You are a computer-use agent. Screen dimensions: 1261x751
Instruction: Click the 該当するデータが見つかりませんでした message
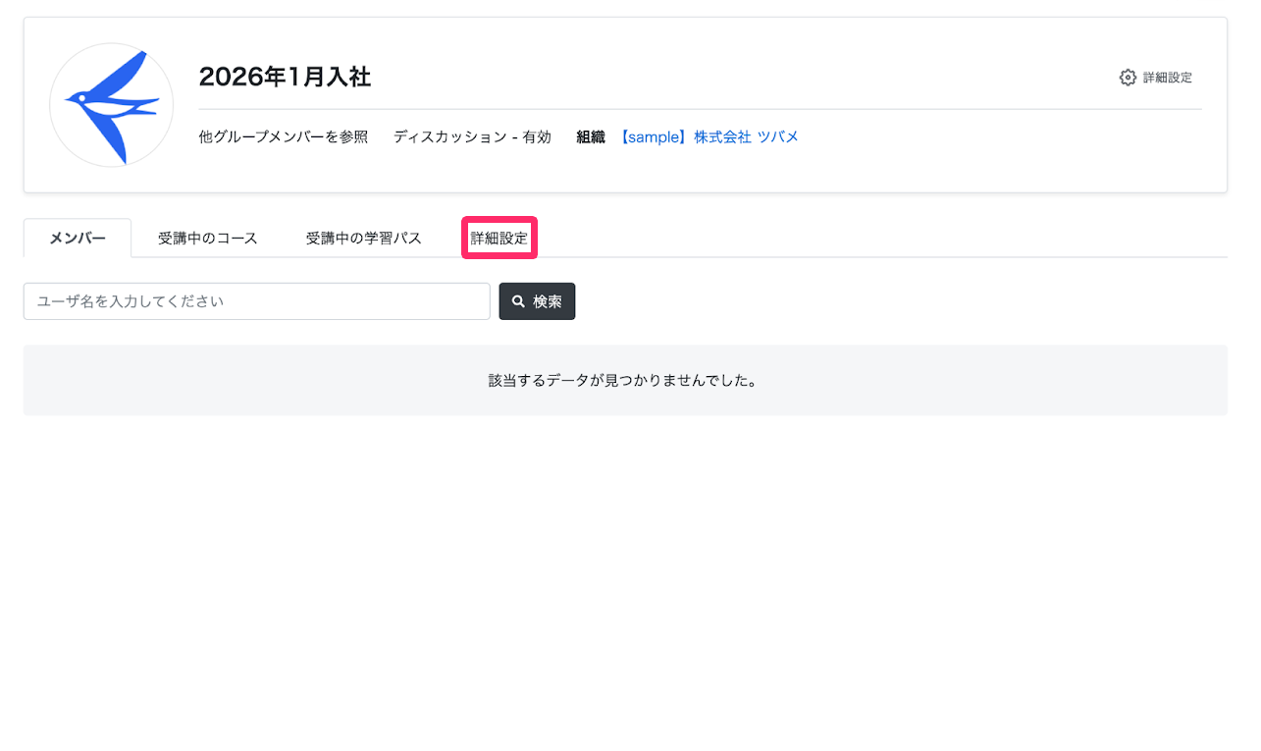(x=625, y=380)
